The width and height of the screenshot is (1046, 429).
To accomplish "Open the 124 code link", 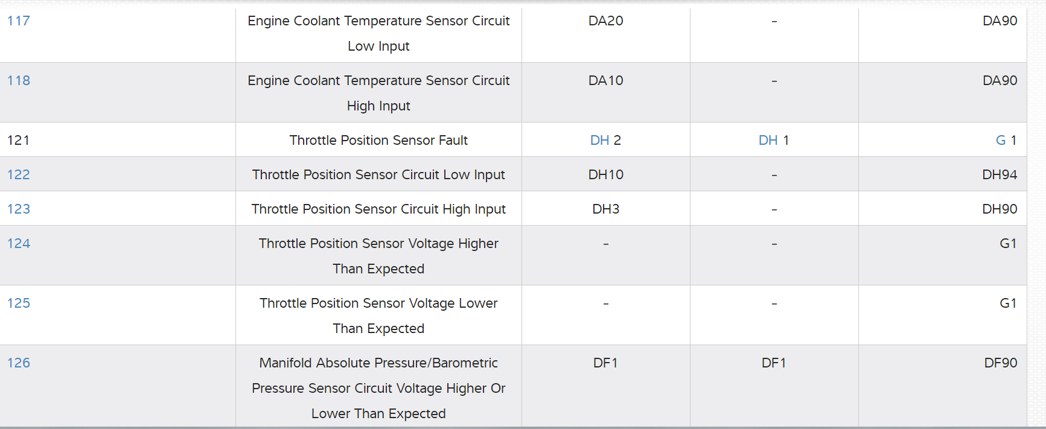I will [x=19, y=244].
